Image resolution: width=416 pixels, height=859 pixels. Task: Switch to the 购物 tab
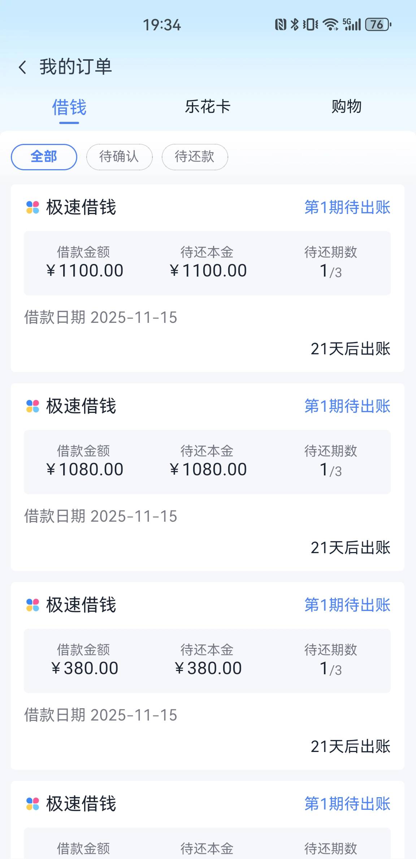(346, 107)
